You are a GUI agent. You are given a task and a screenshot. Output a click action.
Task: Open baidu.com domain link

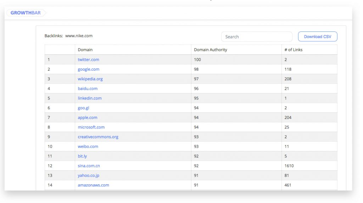88,88
